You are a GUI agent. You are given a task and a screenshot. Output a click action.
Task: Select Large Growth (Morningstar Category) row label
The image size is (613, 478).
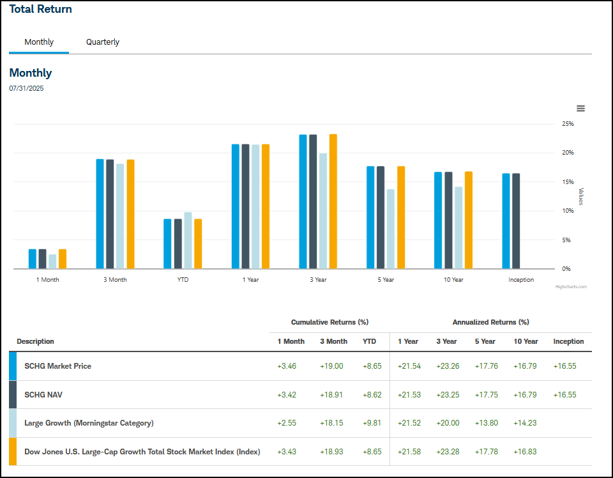pyautogui.click(x=89, y=423)
